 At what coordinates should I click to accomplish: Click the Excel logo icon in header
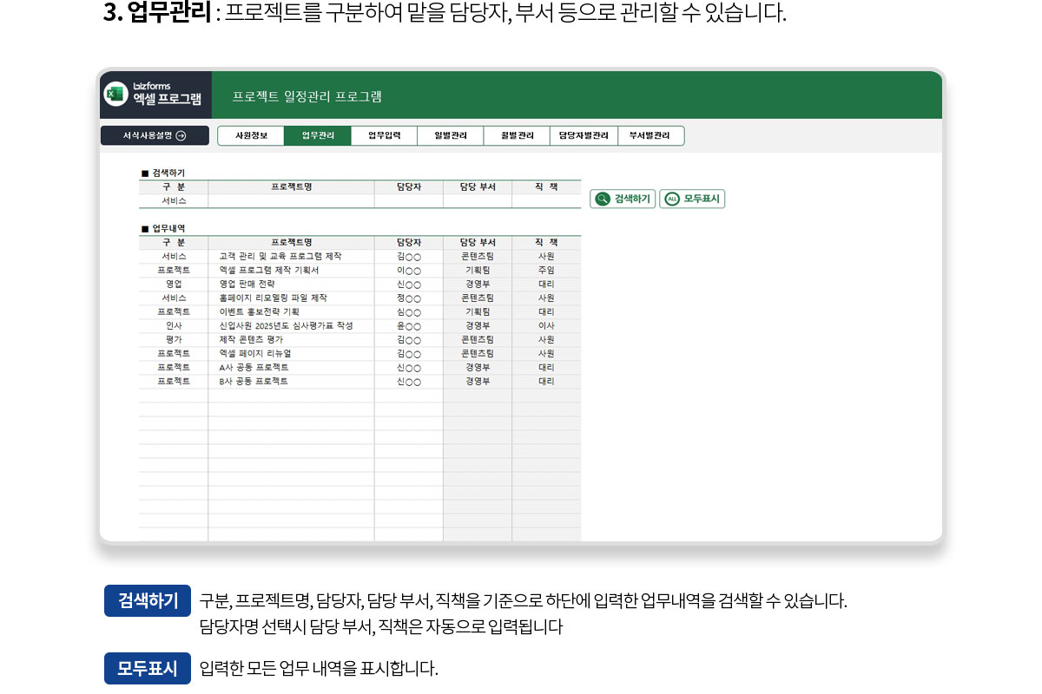pyautogui.click(x=116, y=95)
